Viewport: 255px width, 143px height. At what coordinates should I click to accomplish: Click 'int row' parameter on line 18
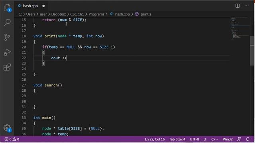[x=94, y=36]
